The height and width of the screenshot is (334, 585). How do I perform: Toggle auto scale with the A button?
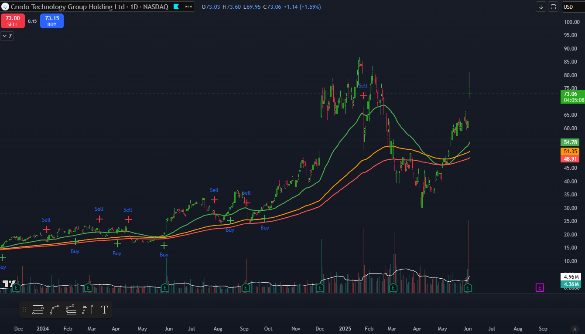tap(575, 329)
